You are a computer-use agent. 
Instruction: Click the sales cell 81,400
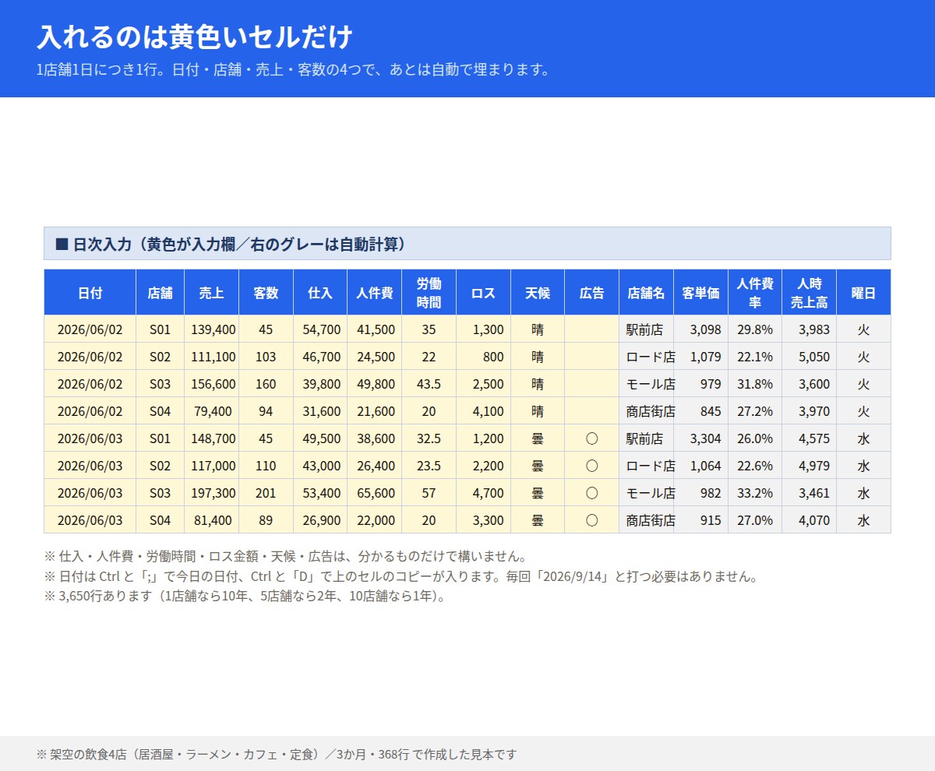pyautogui.click(x=211, y=520)
